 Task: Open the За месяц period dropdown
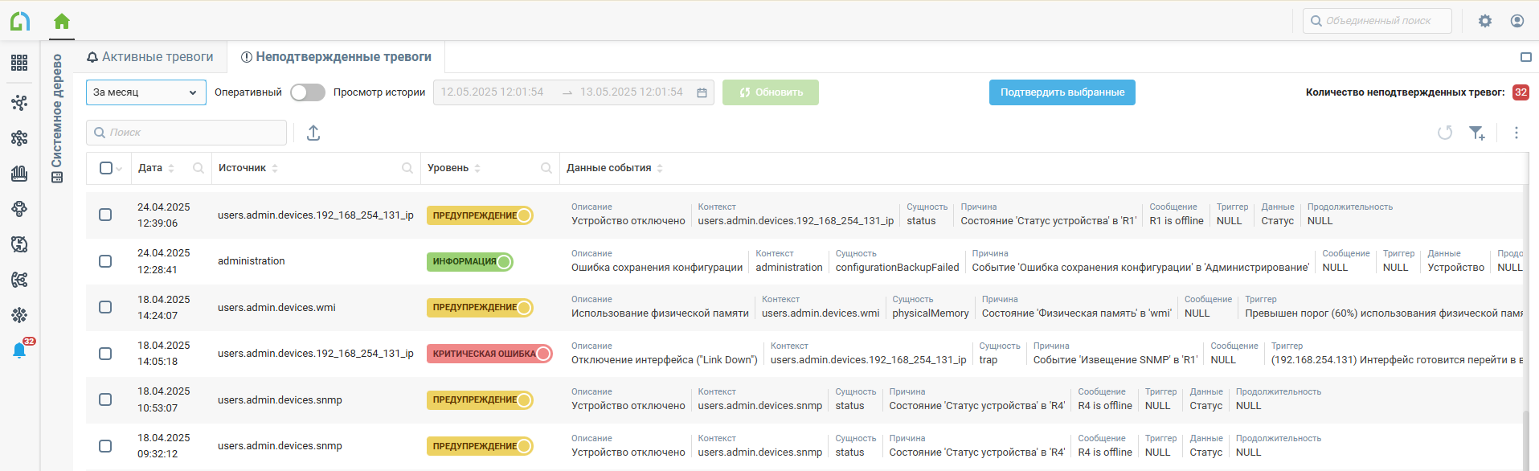146,92
